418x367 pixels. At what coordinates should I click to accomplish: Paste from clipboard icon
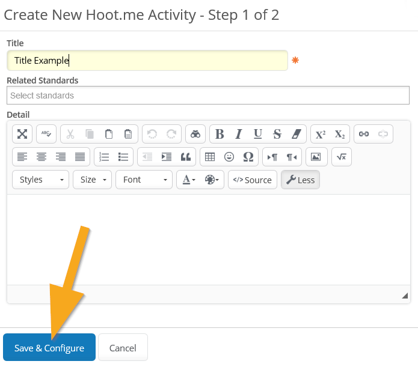pos(109,134)
